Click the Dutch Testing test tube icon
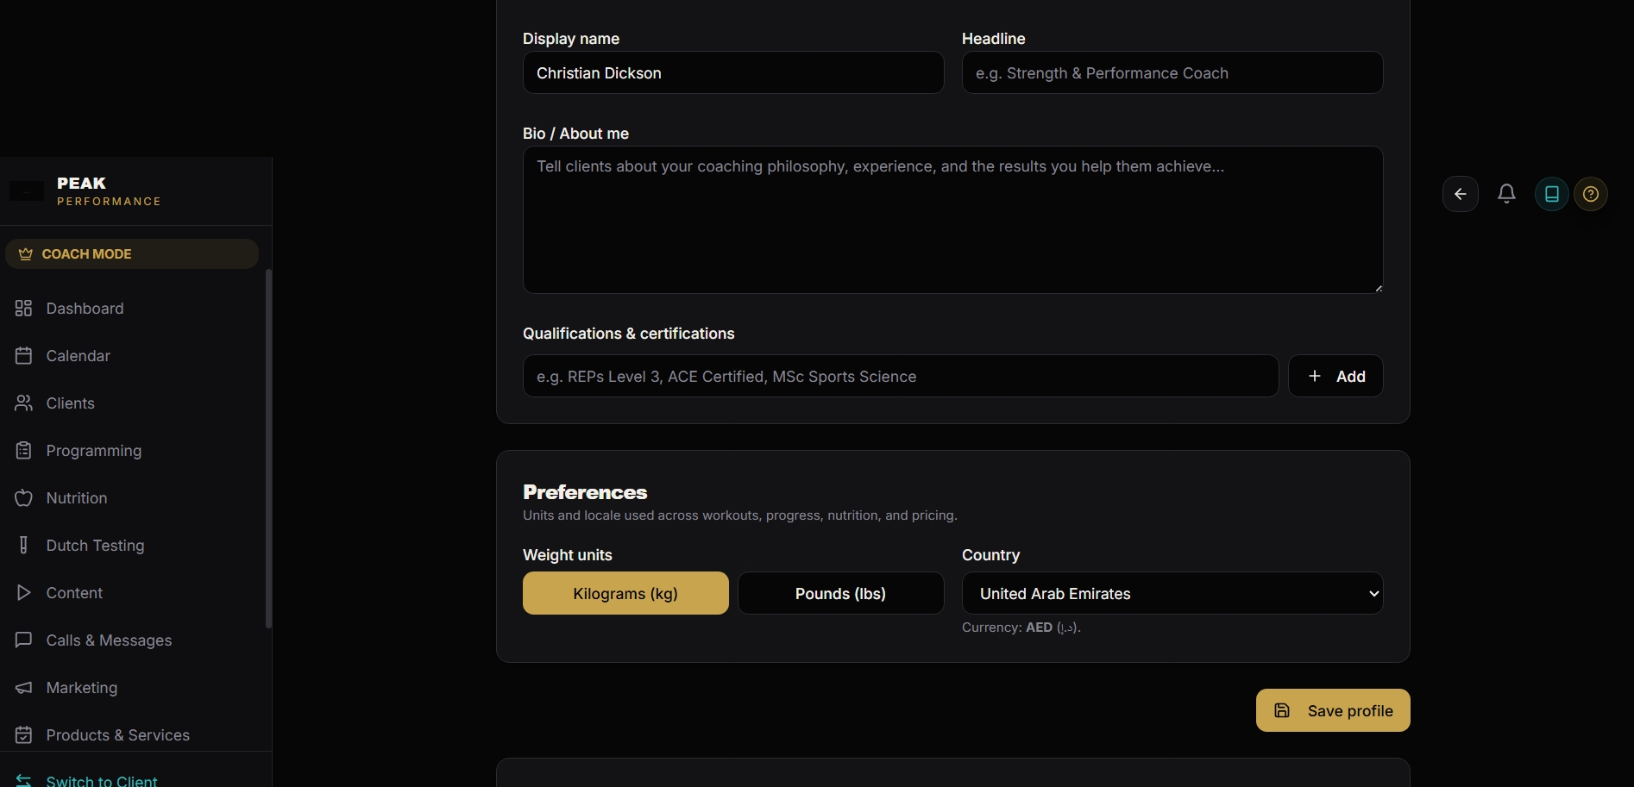 point(23,546)
